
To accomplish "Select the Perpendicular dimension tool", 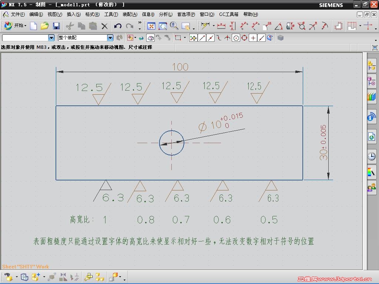I will (255, 26).
